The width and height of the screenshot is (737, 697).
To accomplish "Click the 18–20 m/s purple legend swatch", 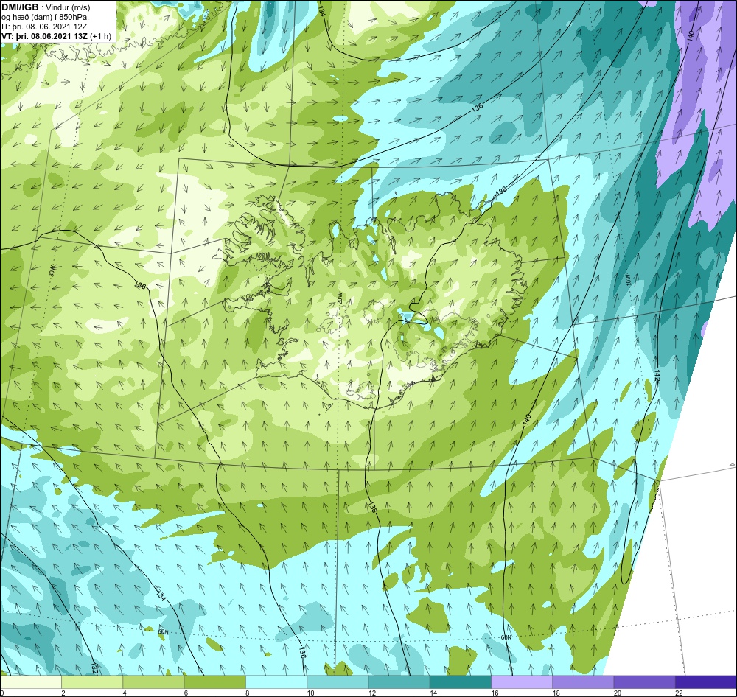I will 583,682.
